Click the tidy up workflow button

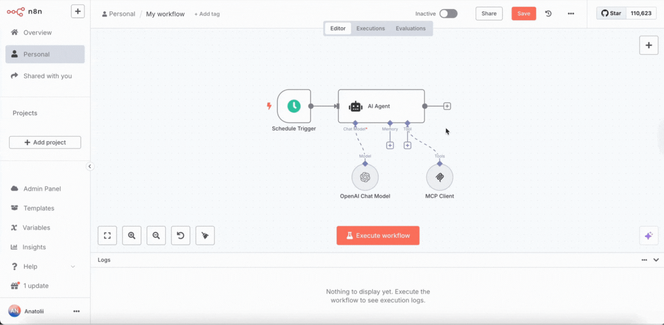(205, 236)
